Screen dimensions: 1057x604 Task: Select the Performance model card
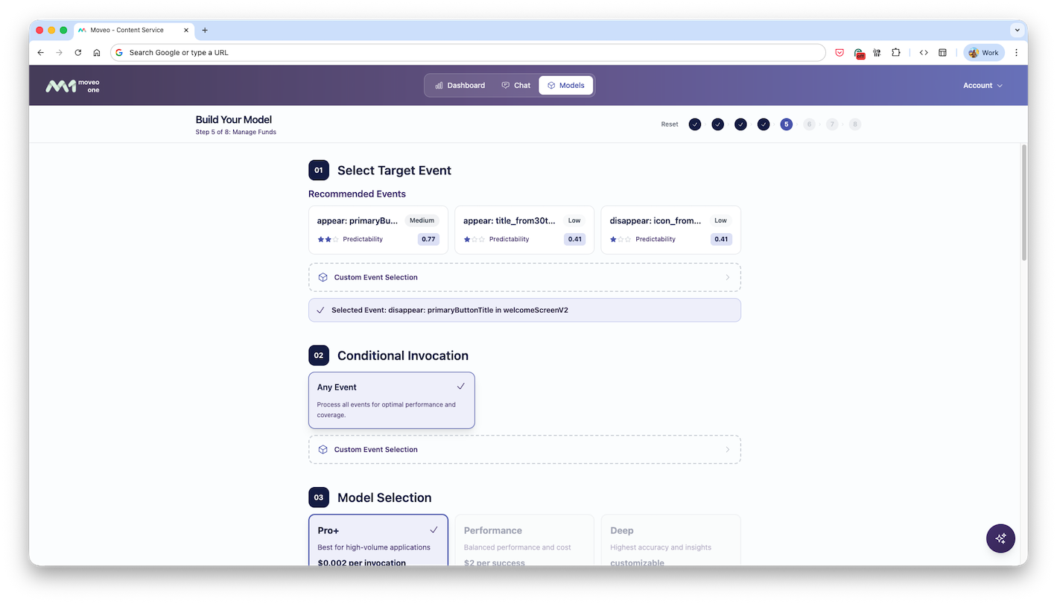pos(524,540)
